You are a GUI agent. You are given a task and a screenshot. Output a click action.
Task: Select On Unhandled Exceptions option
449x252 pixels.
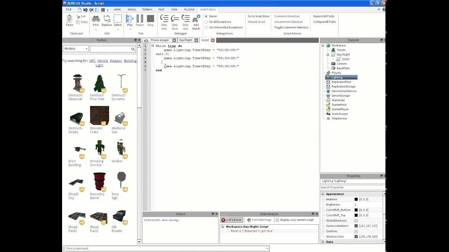[x=206, y=27]
